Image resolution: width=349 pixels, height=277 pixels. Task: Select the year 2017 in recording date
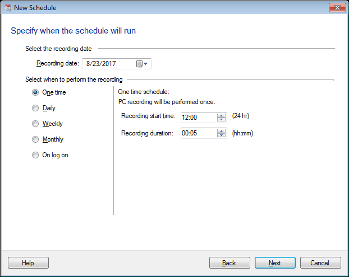[x=107, y=64]
